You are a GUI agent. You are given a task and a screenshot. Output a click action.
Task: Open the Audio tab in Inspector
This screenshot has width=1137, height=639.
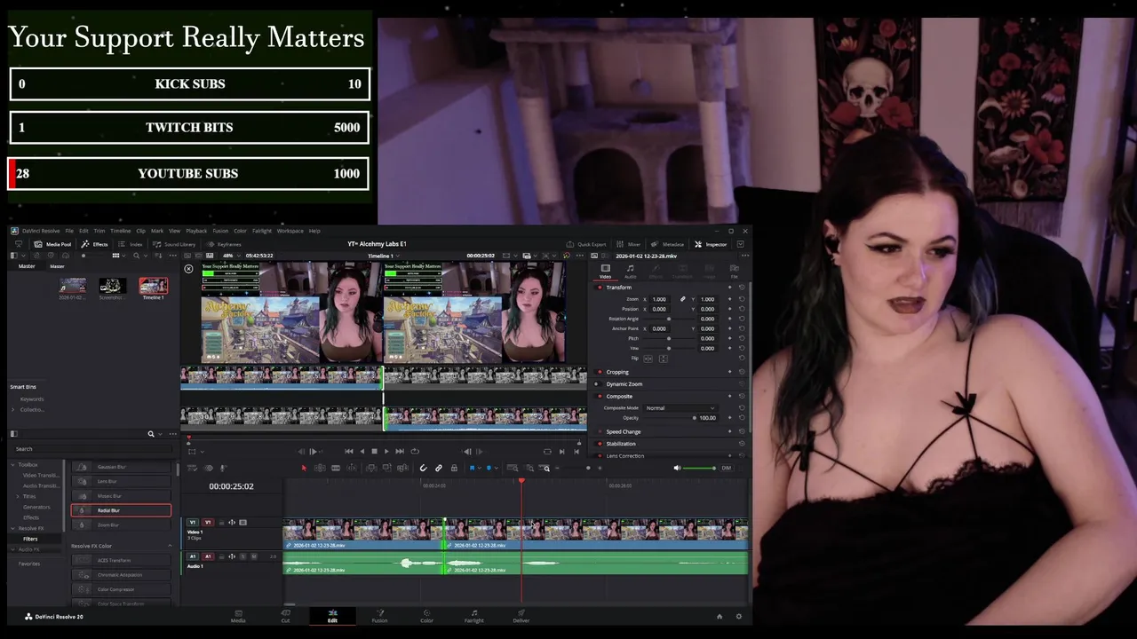click(631, 271)
